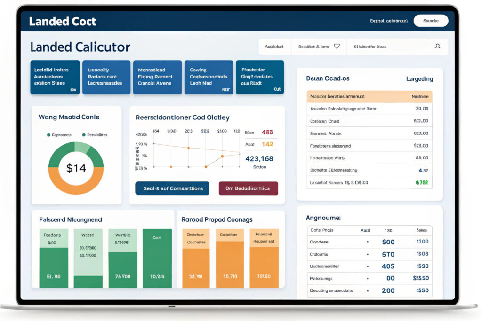Select the Cowing Coefsnsoodinds card
Viewport: 482px width, 321px height.
[208, 77]
